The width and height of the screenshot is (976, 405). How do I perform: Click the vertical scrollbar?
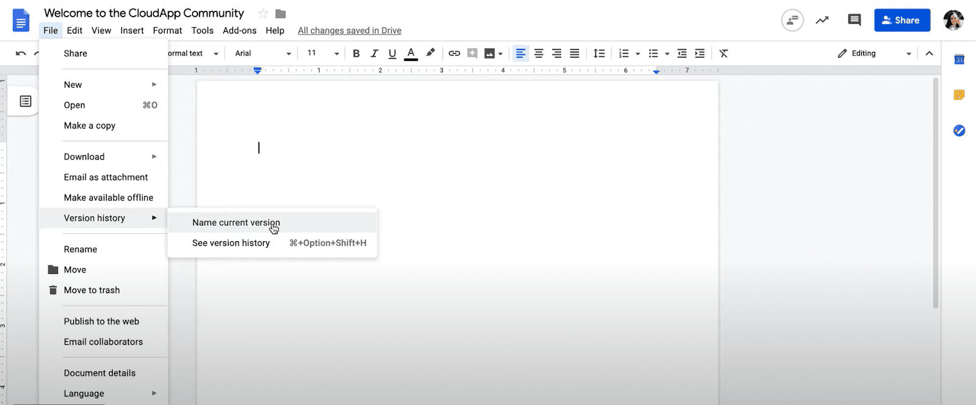[936, 194]
